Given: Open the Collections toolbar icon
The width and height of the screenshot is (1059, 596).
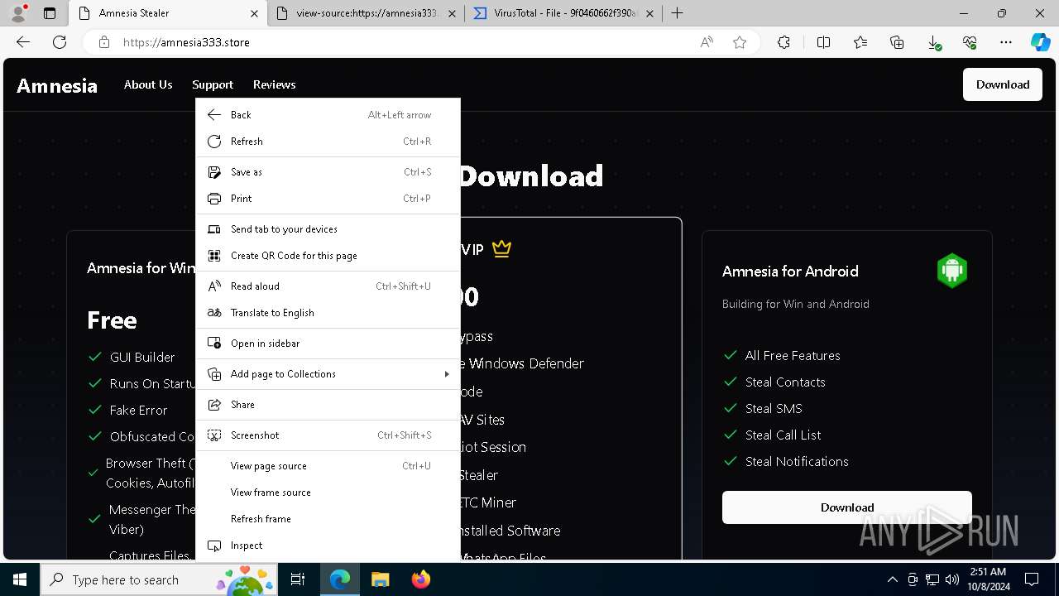Looking at the screenshot, I should (897, 42).
